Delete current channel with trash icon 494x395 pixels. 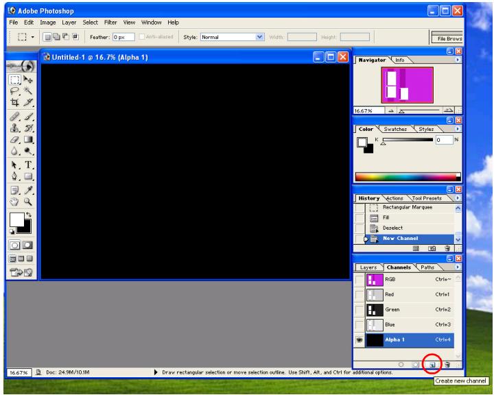coord(447,365)
